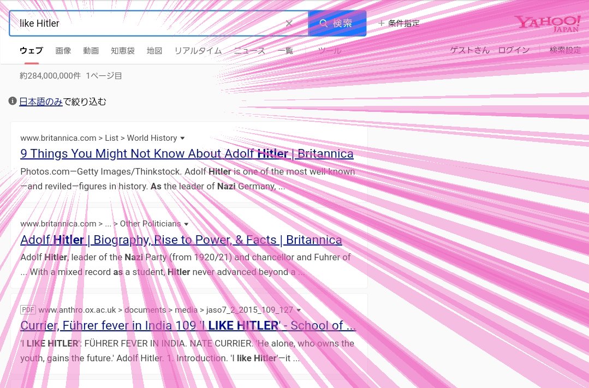Viewport: 589px width, 388px height.
Task: Open '9 Things You Might Not Know' result
Action: (187, 154)
